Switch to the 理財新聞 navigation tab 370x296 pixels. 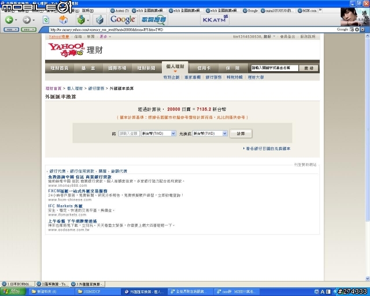[146, 68]
